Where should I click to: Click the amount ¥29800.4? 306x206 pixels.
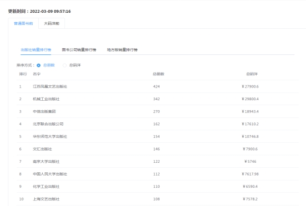(250, 99)
